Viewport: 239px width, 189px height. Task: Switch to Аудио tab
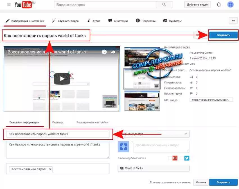(x=94, y=21)
